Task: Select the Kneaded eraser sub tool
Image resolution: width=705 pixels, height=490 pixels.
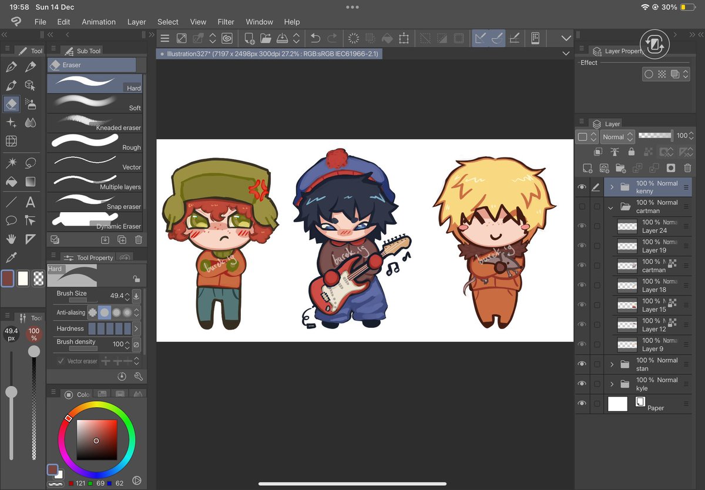Action: coord(95,123)
